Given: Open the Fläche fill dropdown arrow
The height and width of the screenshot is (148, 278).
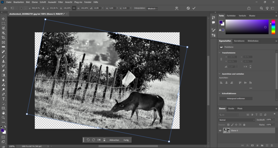Looking at the screenshot, I should click(x=274, y=125).
